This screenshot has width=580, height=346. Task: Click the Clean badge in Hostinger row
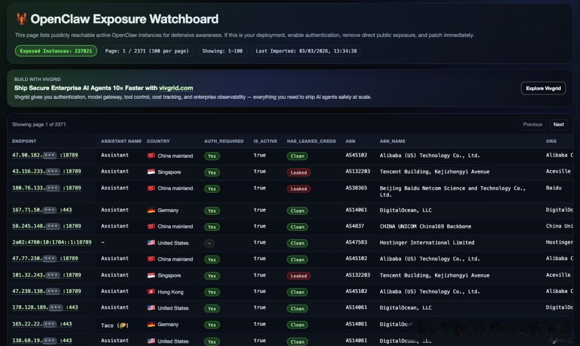pos(298,243)
